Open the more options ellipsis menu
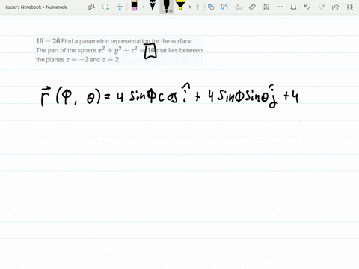This screenshot has width=359, height=269. click(280, 7)
